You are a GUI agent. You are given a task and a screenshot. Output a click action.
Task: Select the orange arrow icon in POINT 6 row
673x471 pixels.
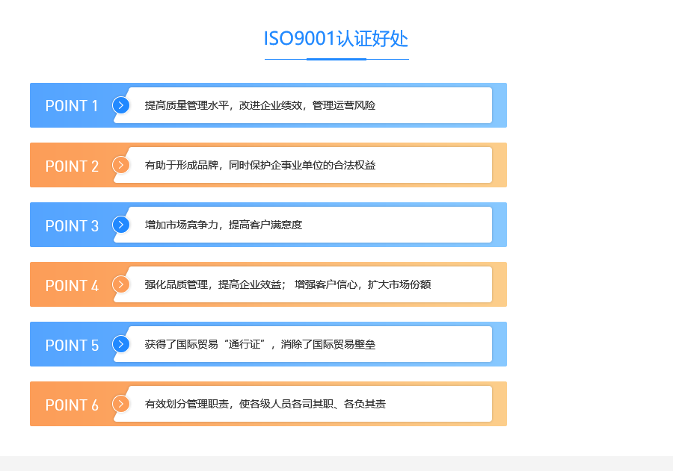point(121,404)
